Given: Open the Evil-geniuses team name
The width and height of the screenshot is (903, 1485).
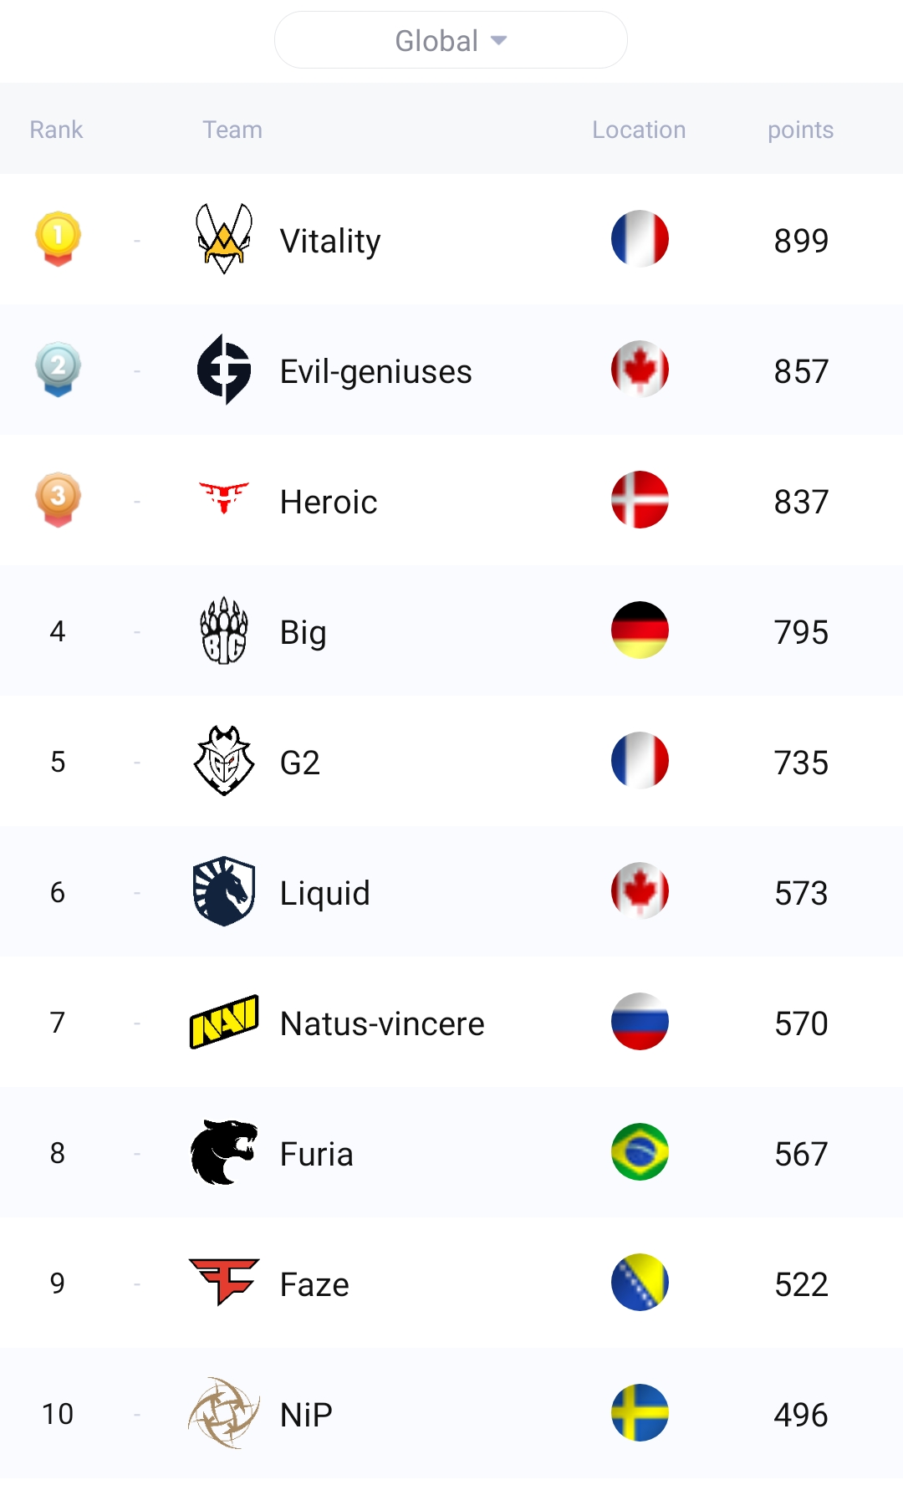Looking at the screenshot, I should point(375,371).
